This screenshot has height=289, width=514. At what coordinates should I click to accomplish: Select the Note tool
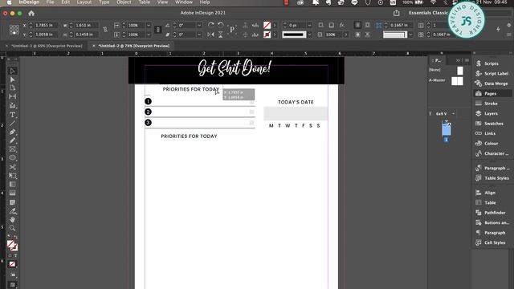pos(13,202)
